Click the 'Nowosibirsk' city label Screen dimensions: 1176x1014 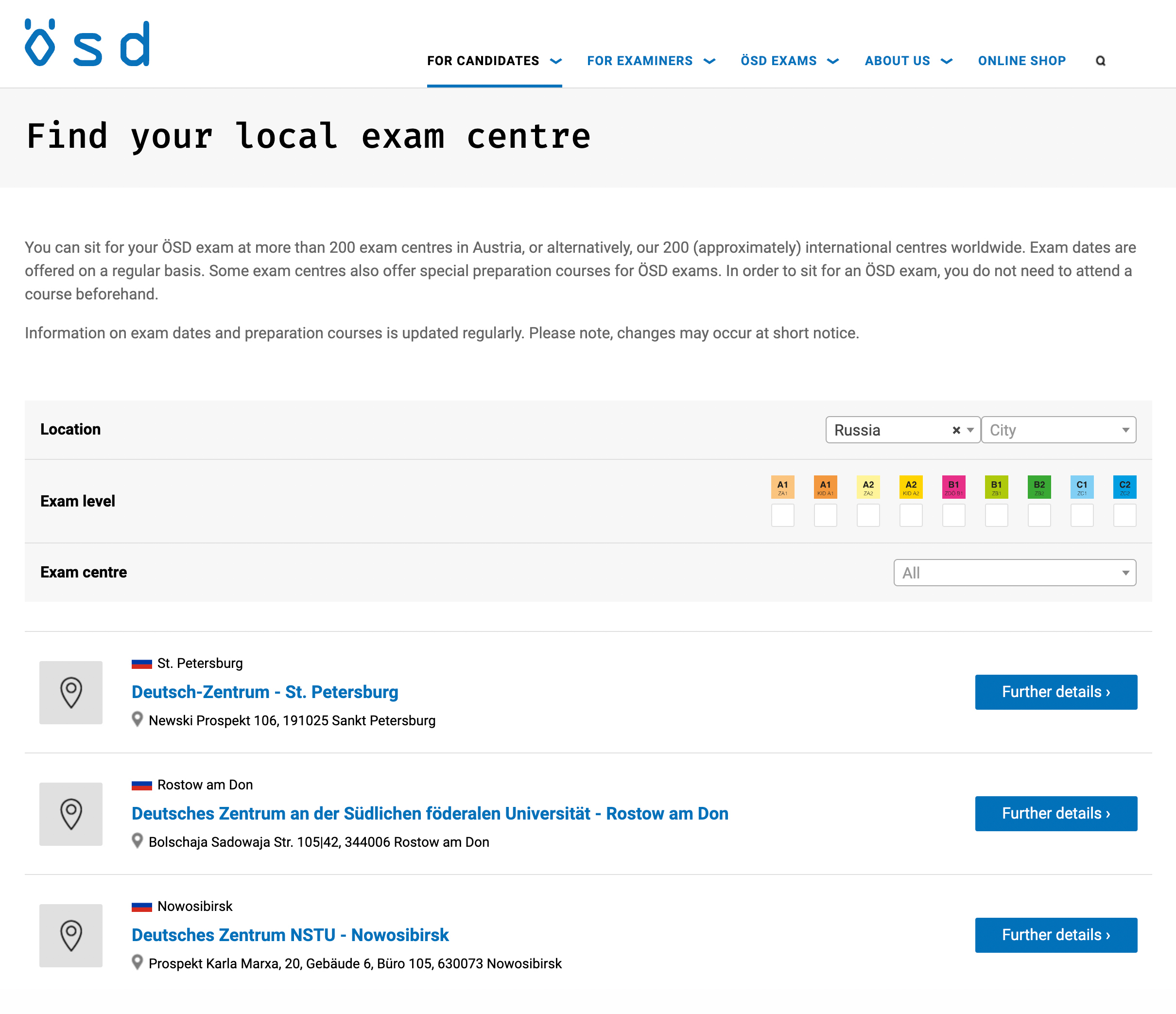(195, 906)
